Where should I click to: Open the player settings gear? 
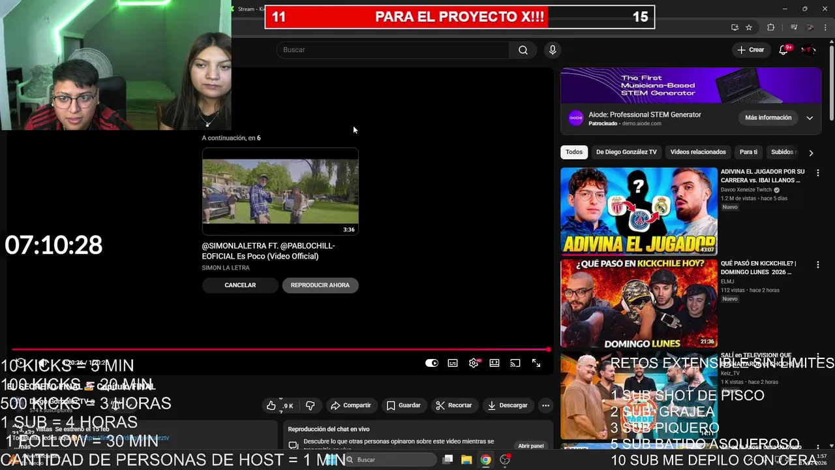coord(474,363)
